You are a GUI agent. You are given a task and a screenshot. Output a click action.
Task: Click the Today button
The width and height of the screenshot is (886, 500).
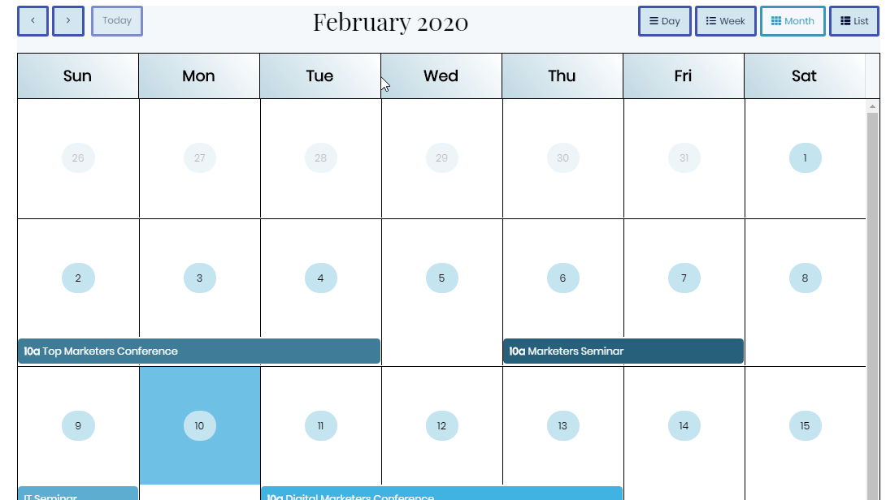pyautogui.click(x=117, y=21)
